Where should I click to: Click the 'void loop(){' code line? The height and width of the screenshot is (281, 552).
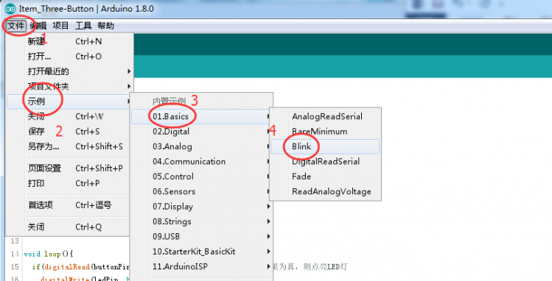coord(48,254)
